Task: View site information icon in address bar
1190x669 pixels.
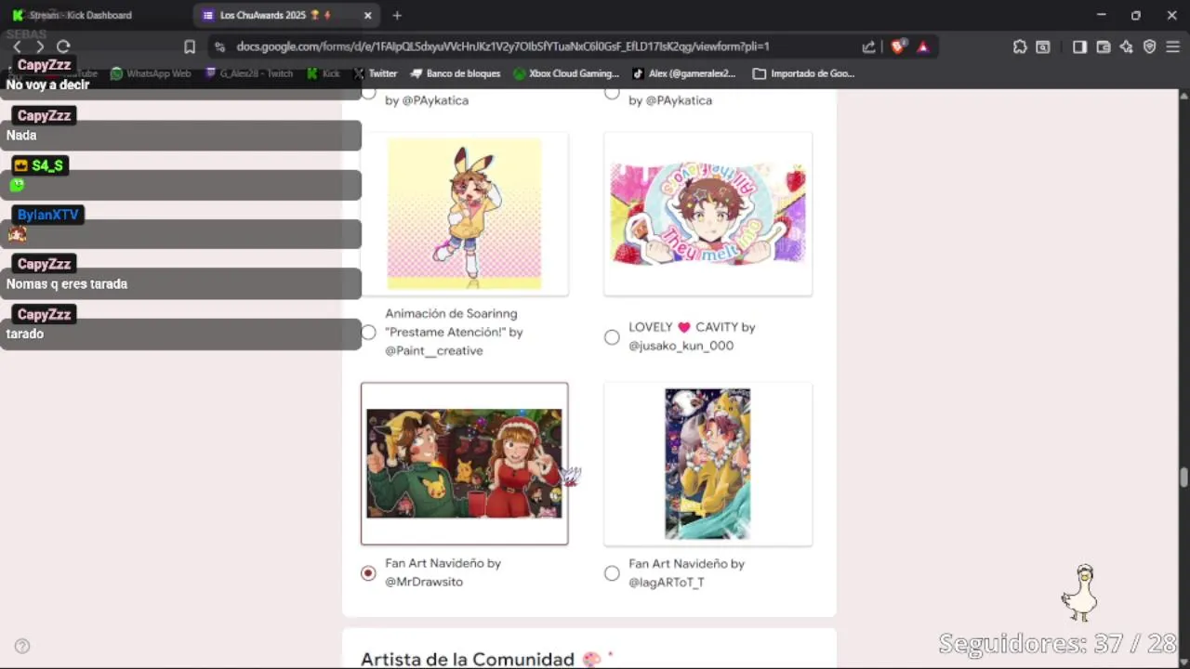Action: [x=218, y=46]
